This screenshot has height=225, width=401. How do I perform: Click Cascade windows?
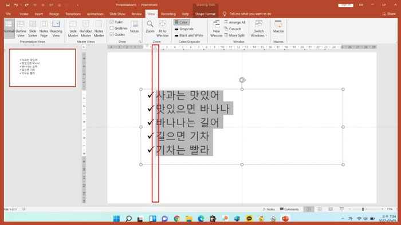(233, 29)
